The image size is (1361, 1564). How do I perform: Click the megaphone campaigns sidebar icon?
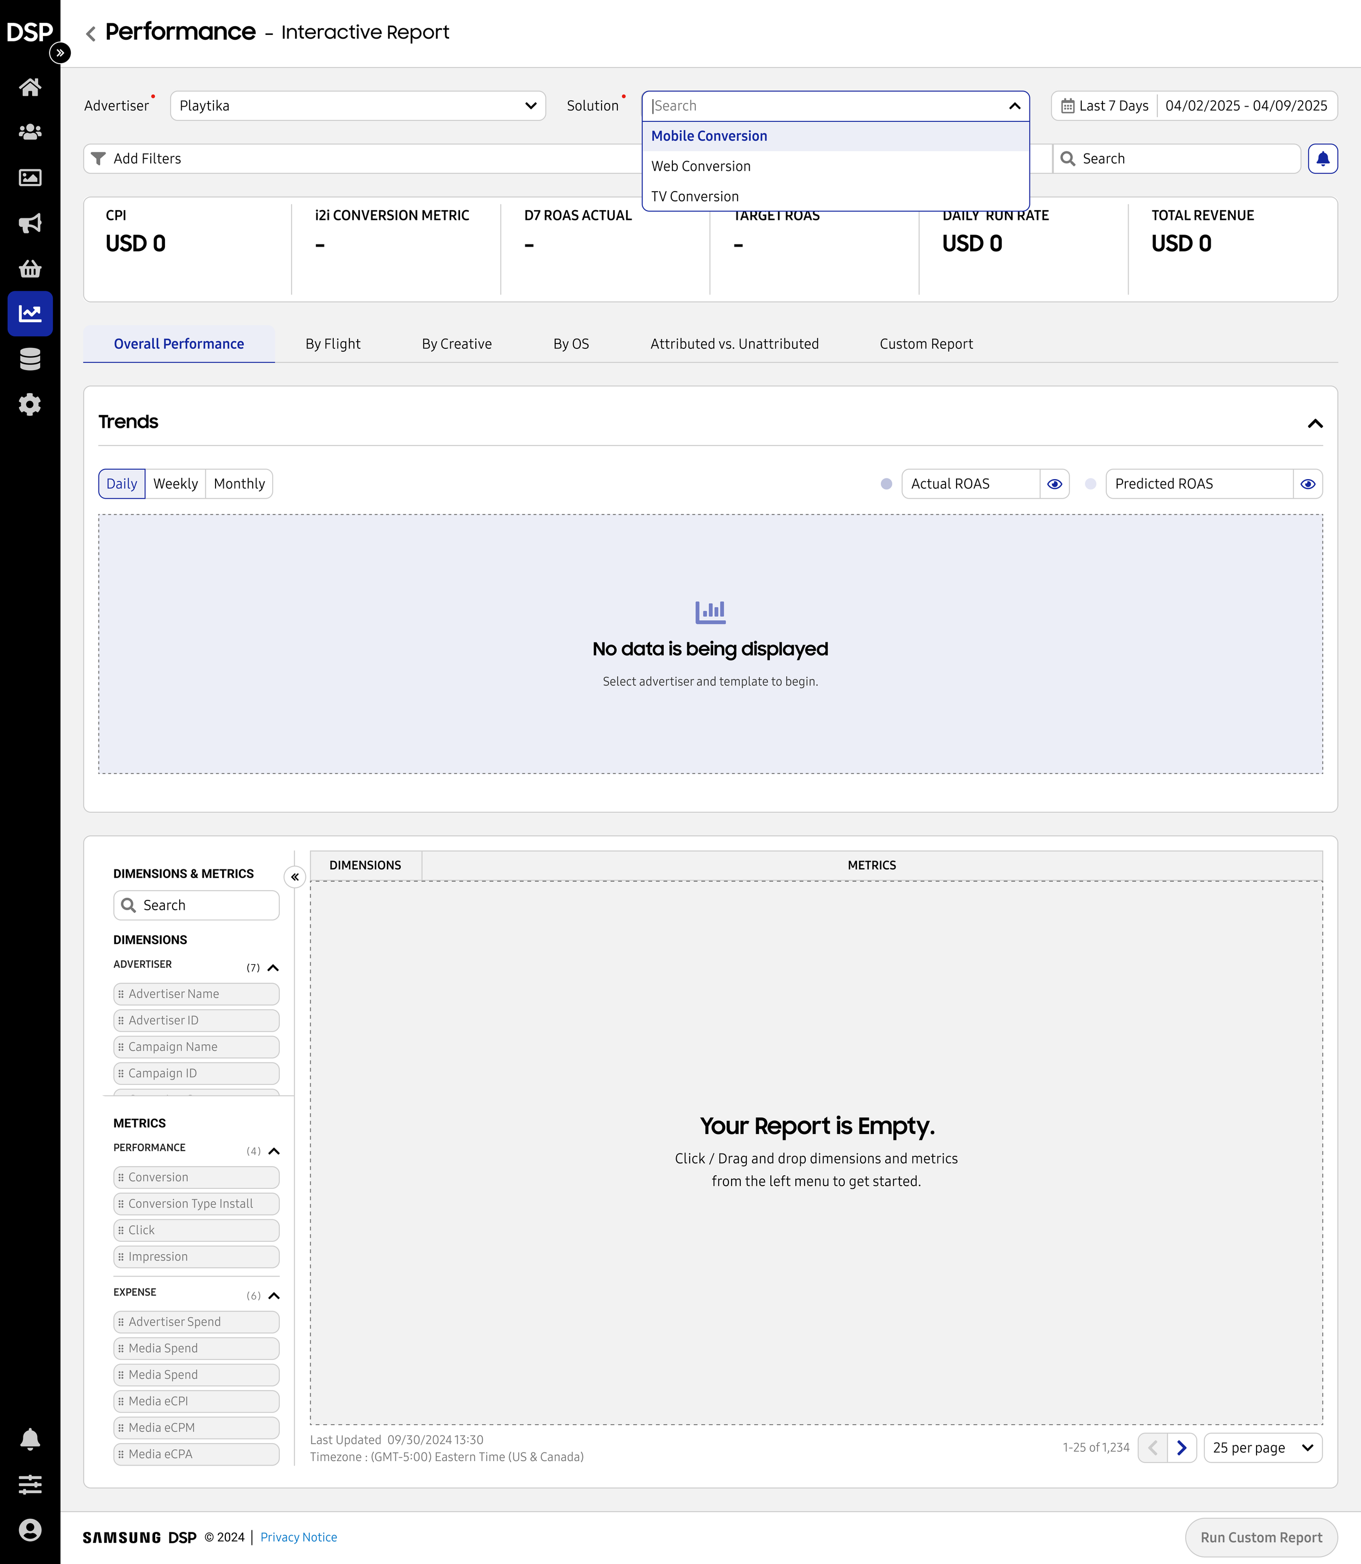[x=29, y=223]
